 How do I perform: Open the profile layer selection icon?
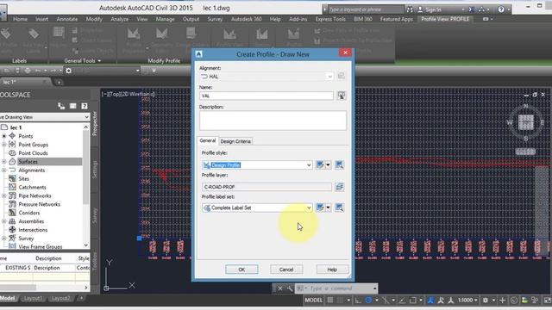click(339, 187)
